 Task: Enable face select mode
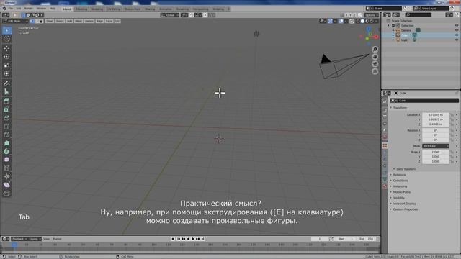tap(41, 21)
